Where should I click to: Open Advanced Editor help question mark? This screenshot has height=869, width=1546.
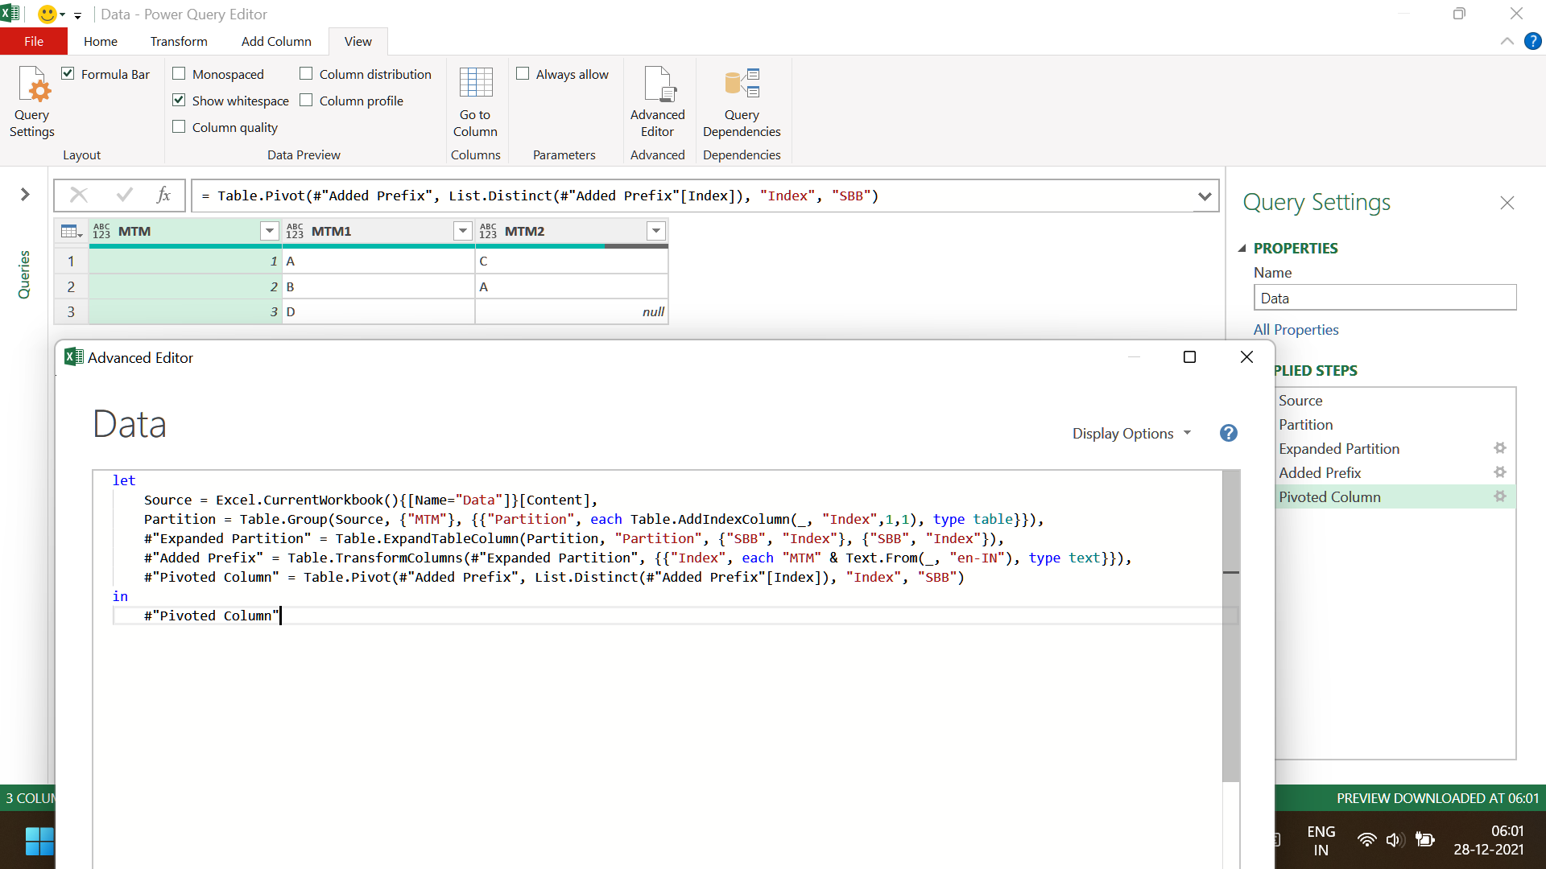click(x=1228, y=433)
